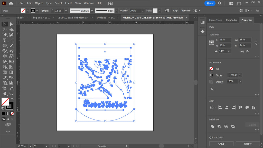Image resolution: width=263 pixels, height=148 pixels.
Task: Pick the Curvature tool
Action: [11, 35]
